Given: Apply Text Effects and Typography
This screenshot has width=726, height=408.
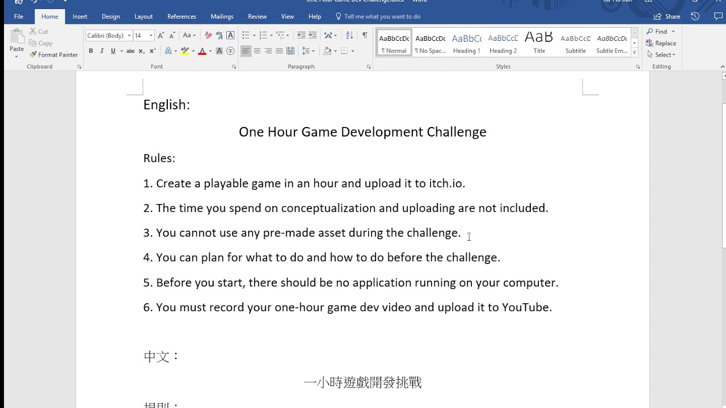Looking at the screenshot, I should coord(168,51).
